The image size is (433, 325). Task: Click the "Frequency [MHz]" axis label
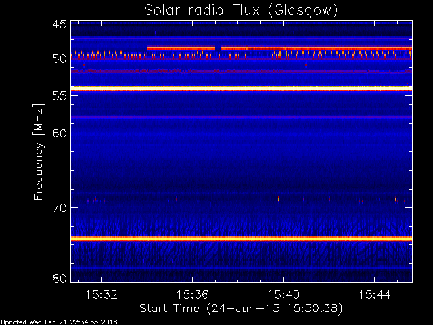[39, 152]
